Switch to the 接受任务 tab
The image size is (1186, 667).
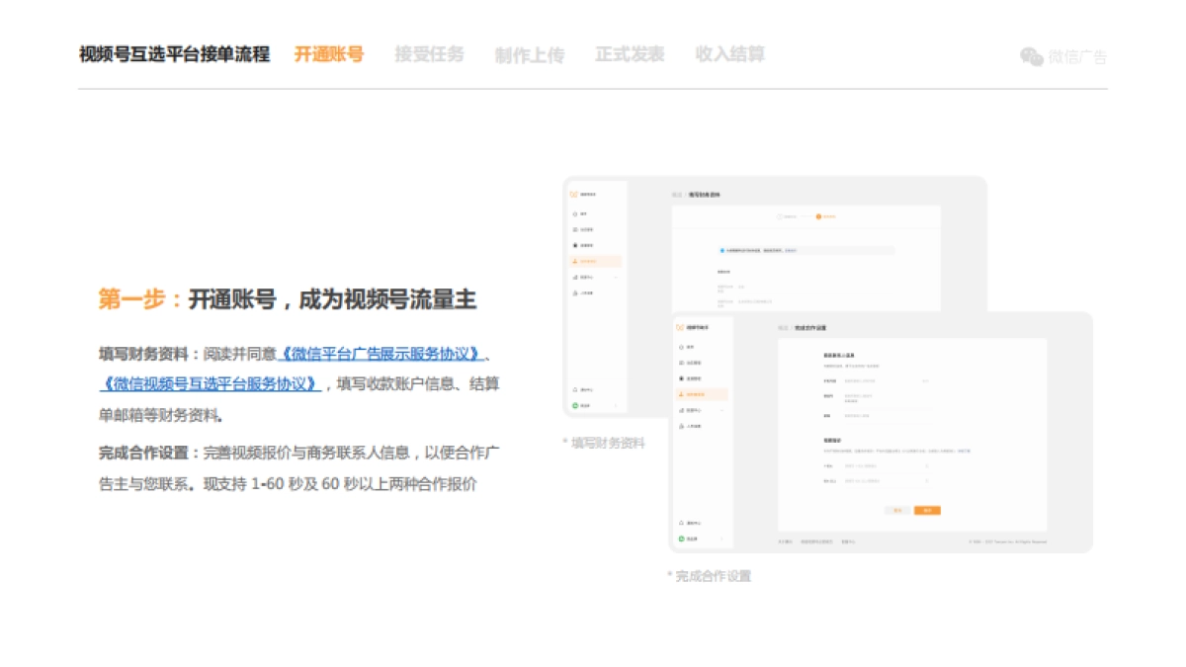(429, 55)
